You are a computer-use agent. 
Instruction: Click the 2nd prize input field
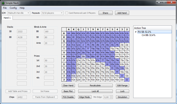tap(49, 66)
